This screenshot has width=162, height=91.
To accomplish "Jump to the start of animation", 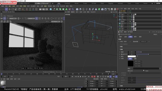I will coord(72,77).
